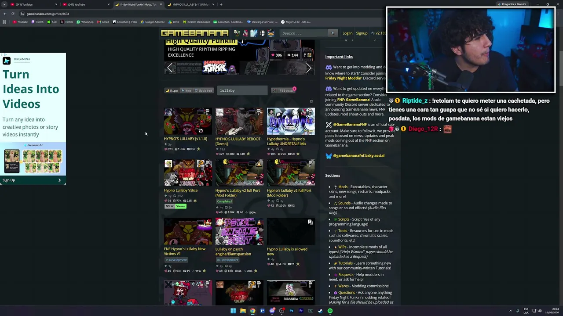This screenshot has width=563, height=316.
Task: Open the Sounds section
Action: click(344, 203)
